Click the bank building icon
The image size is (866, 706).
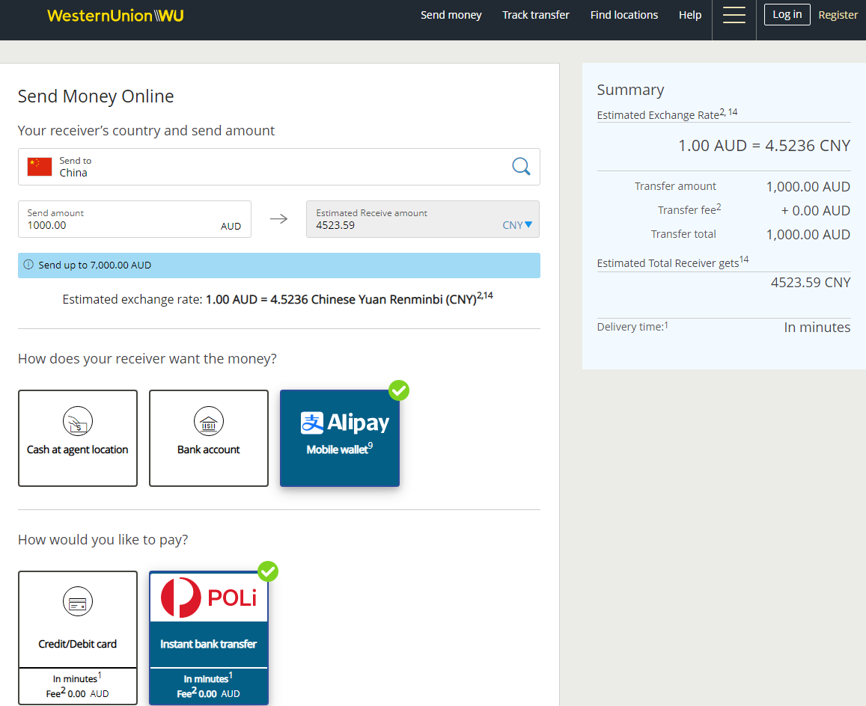(x=209, y=421)
